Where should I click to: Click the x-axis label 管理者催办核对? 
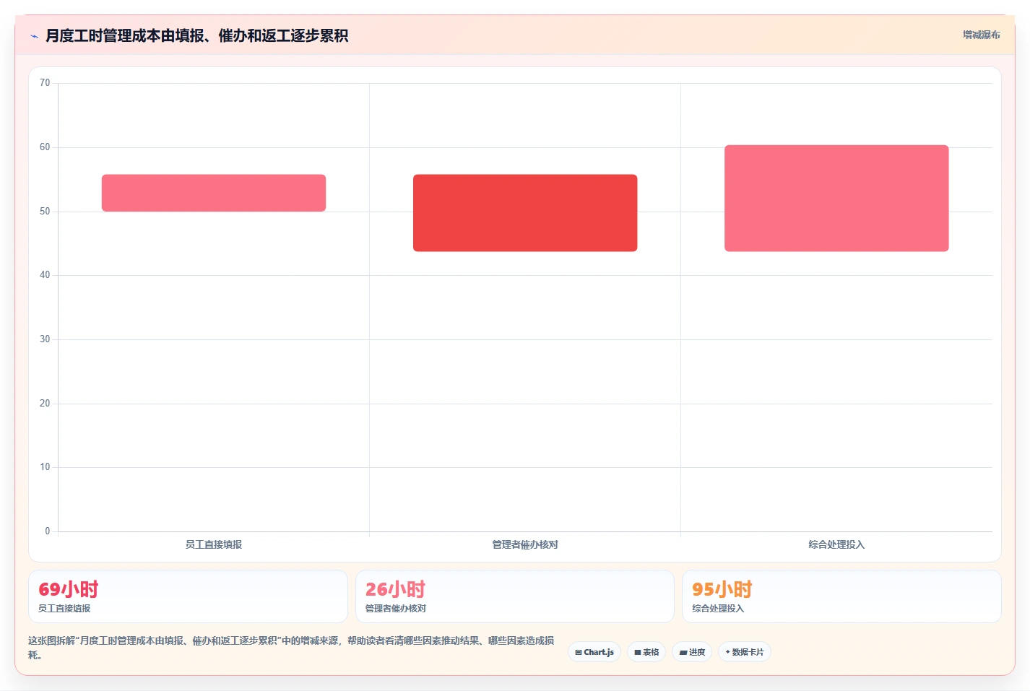coord(525,544)
